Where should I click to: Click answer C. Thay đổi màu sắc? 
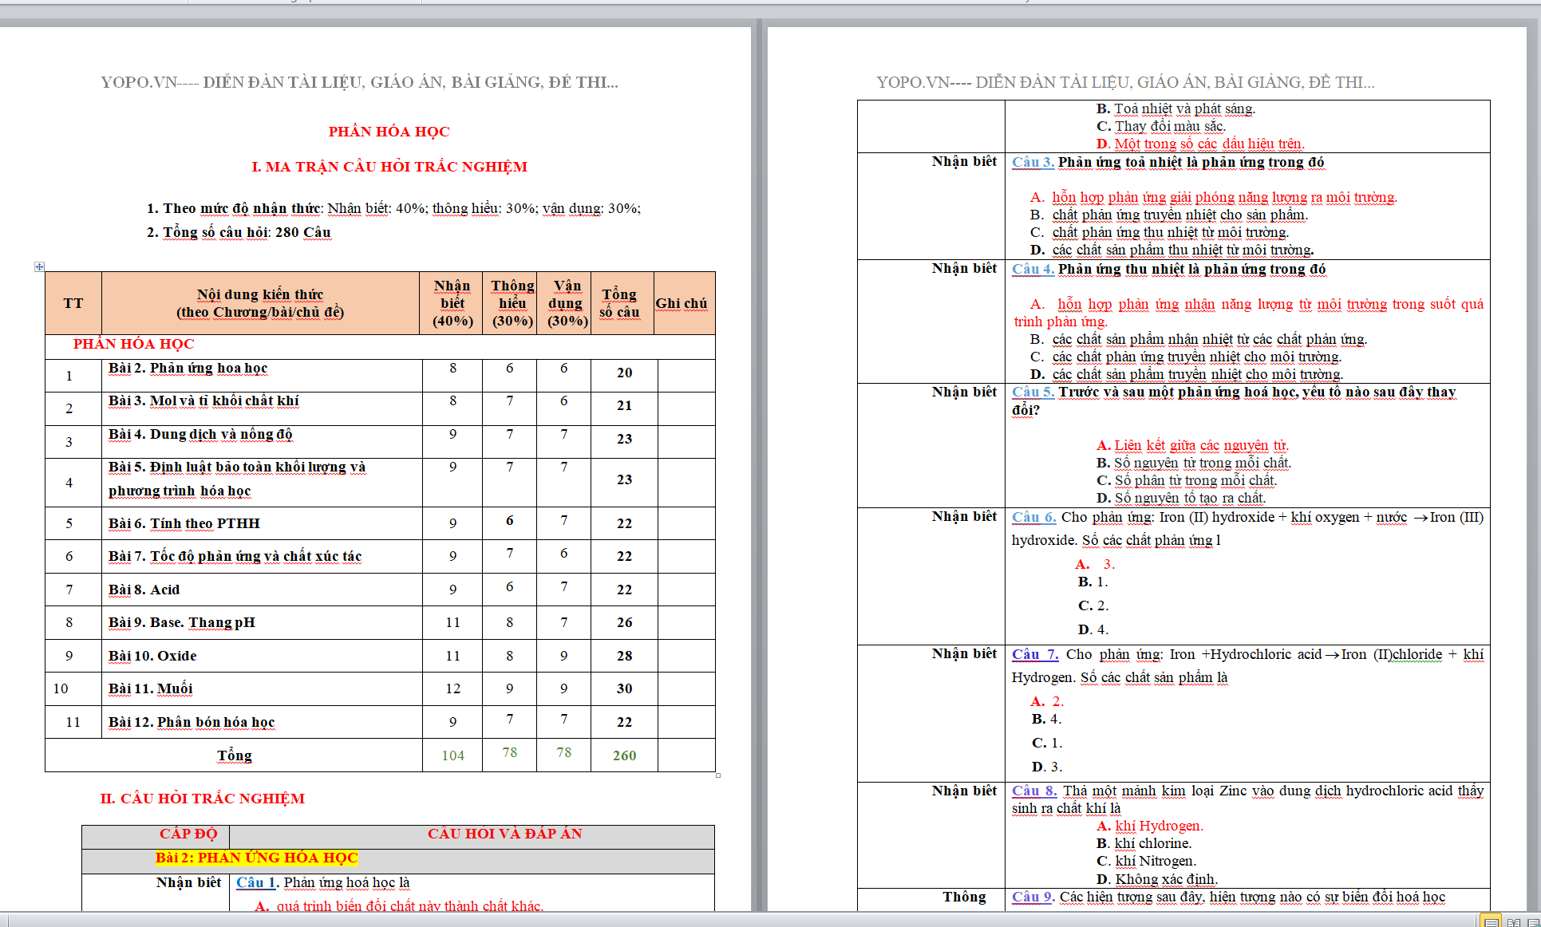(1161, 126)
